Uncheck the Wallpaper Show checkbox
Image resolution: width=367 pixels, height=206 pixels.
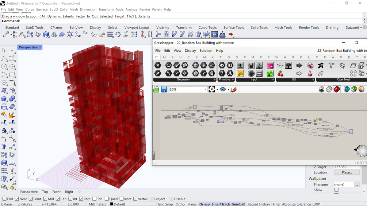[336, 190]
